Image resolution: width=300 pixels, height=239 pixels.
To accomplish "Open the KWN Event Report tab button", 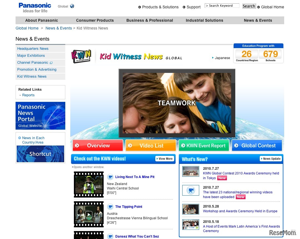I will [204, 146].
